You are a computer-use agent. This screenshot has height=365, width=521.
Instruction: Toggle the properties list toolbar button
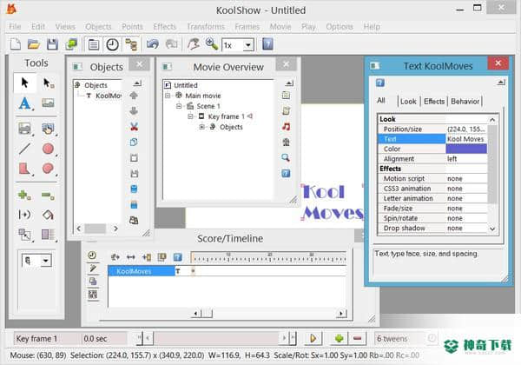(94, 44)
